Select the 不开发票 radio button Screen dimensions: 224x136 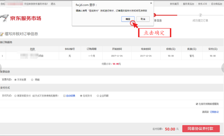click(x=15, y=80)
